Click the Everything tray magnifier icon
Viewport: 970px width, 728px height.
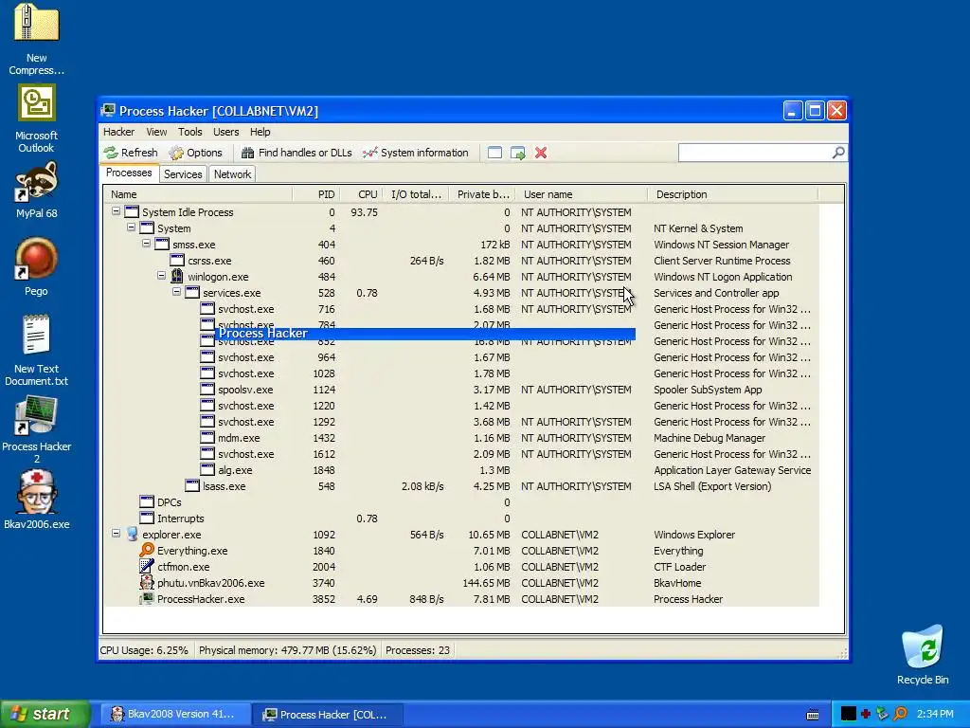point(900,714)
